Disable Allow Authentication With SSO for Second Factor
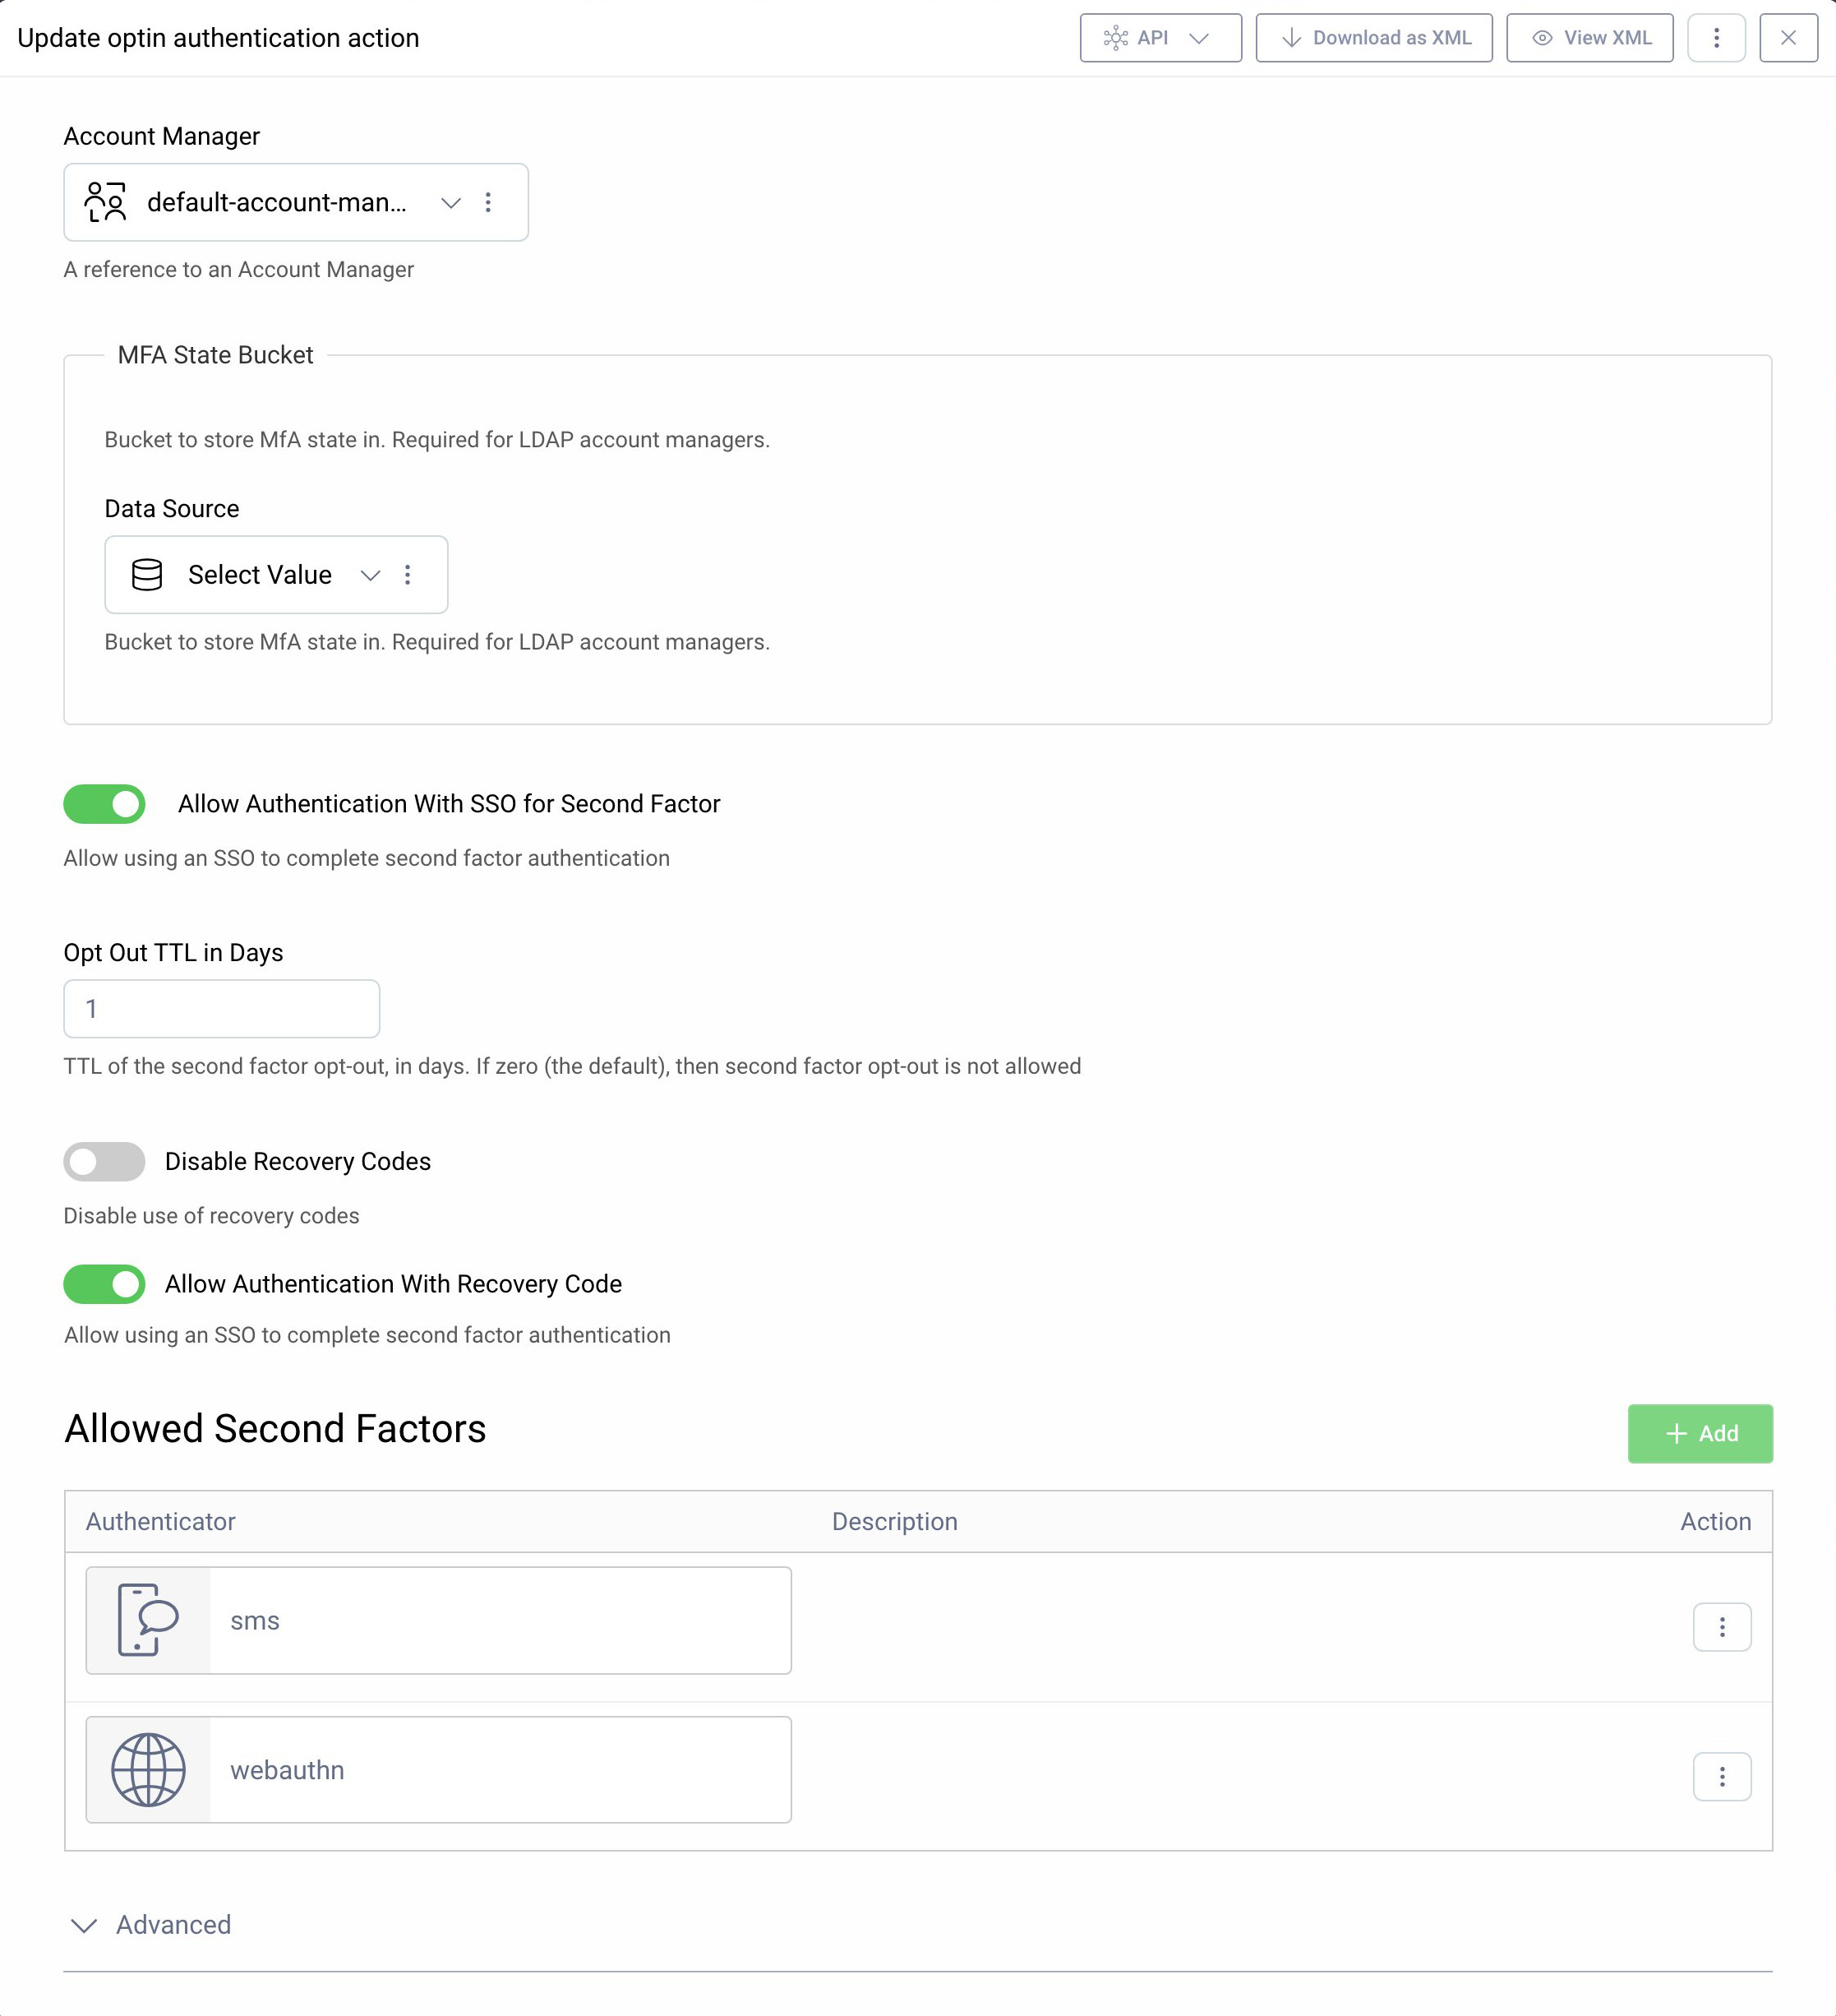The height and width of the screenshot is (2016, 1836). point(104,803)
